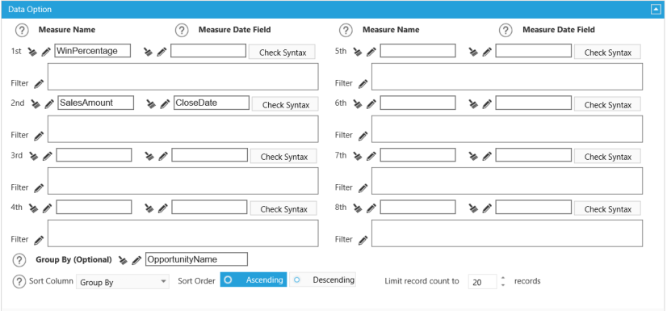
Task: Open help icon for left Measure Name
Action: coord(22,30)
